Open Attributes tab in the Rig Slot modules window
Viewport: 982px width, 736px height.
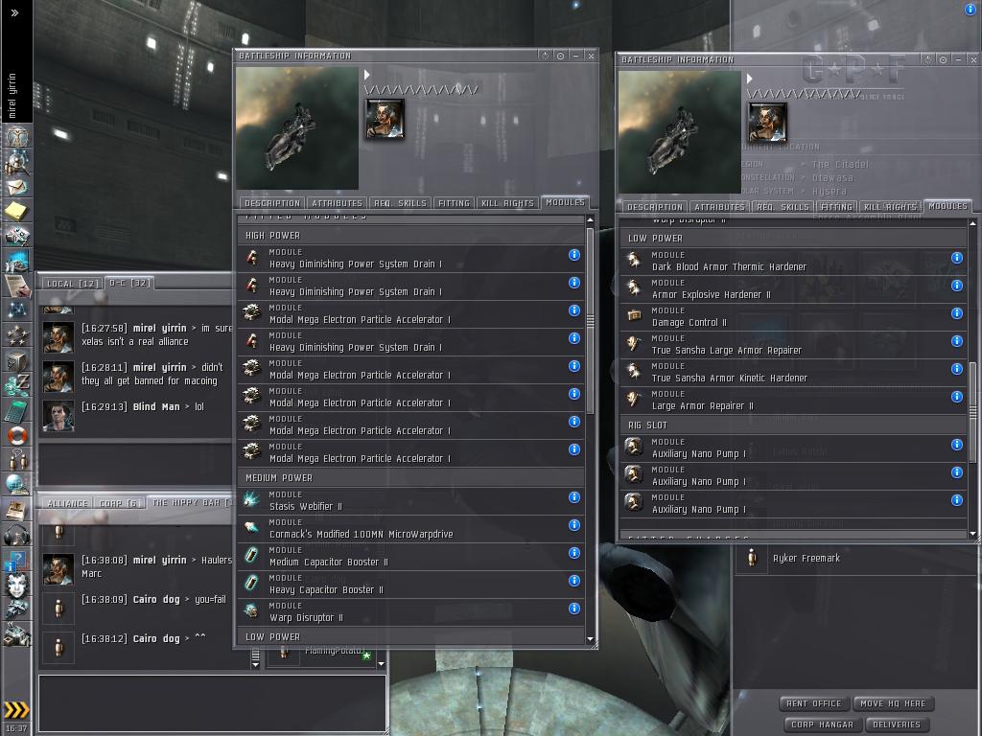(x=719, y=207)
